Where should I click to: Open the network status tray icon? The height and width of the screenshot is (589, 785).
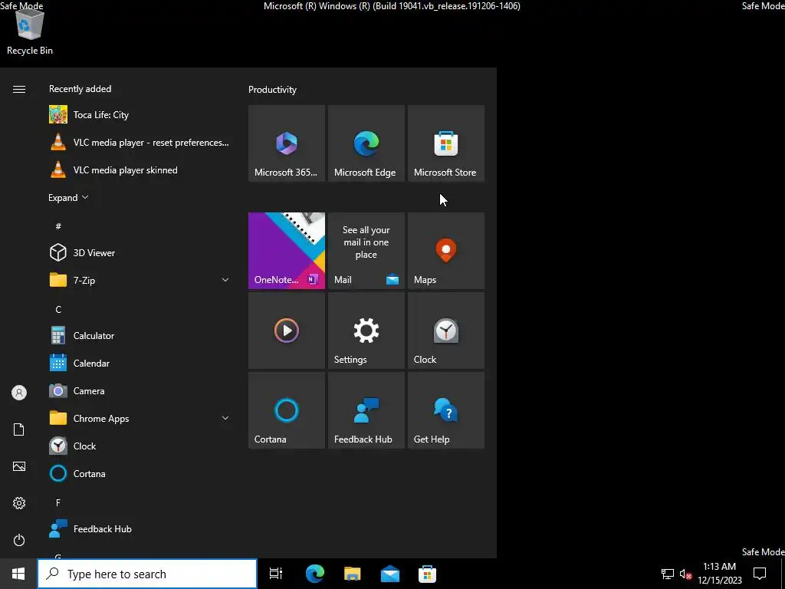click(668, 574)
